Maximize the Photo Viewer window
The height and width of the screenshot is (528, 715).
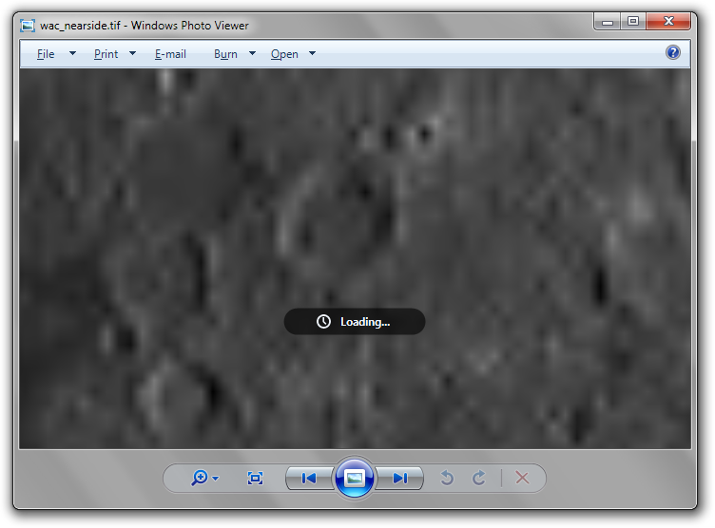633,22
